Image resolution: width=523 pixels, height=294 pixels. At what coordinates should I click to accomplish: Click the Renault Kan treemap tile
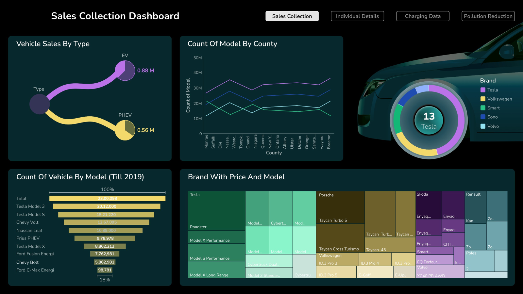476,207
